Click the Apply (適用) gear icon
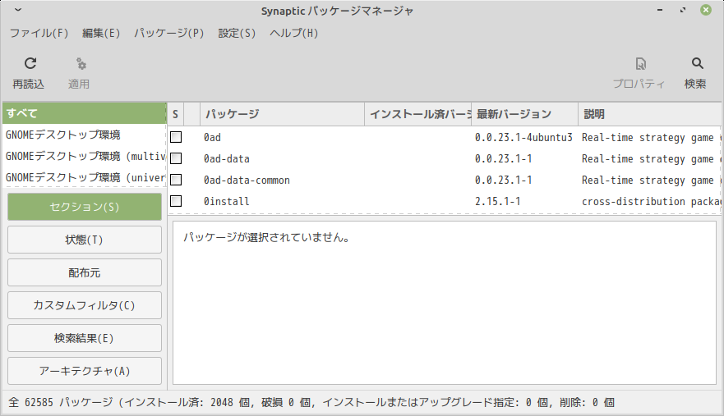 tap(81, 64)
